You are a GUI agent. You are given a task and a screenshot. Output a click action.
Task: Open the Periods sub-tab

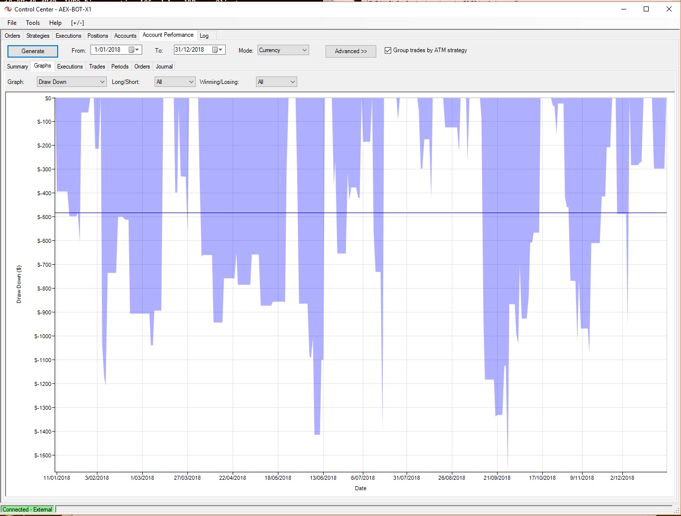coord(120,67)
